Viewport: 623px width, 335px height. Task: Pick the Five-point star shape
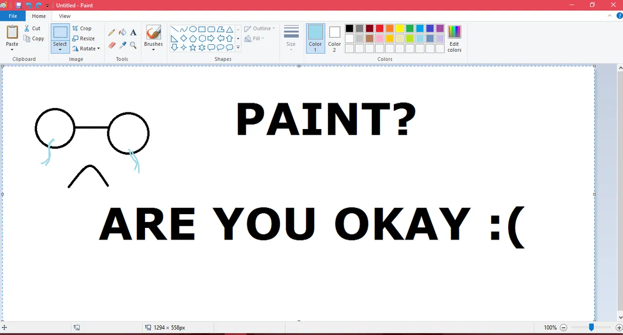coord(193,48)
